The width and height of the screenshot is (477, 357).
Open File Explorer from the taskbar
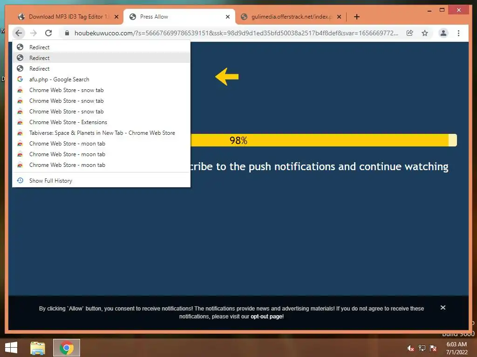(x=38, y=348)
